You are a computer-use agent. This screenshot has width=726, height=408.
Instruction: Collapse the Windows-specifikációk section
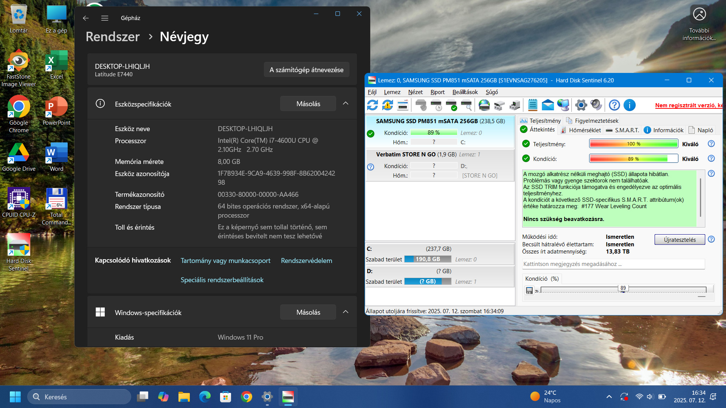click(x=346, y=312)
